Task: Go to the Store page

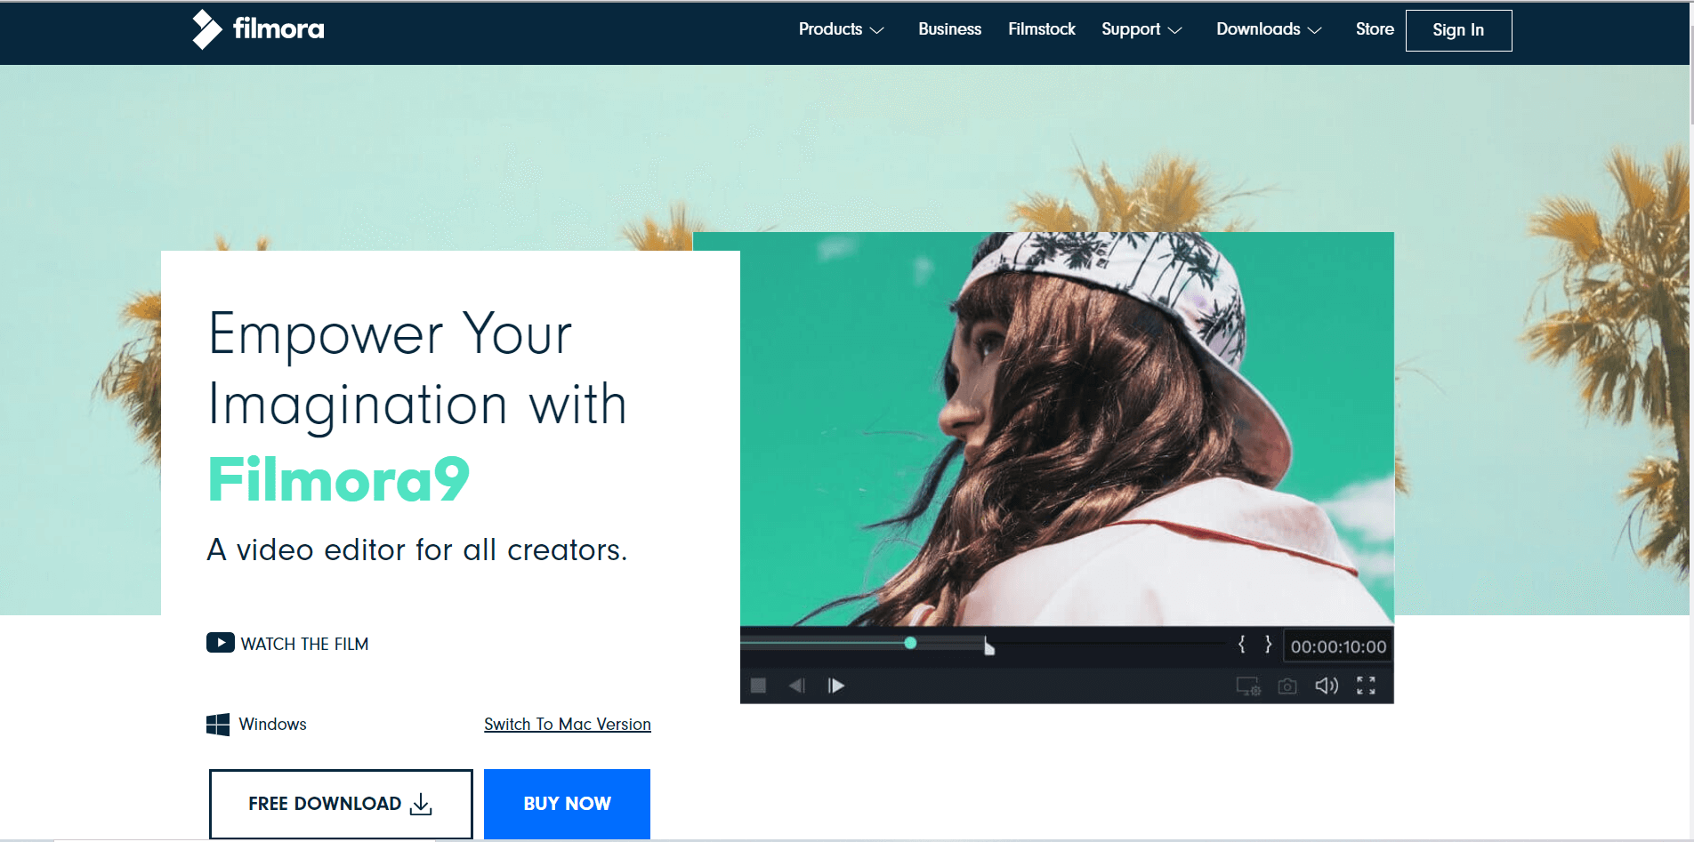Action: [1375, 29]
